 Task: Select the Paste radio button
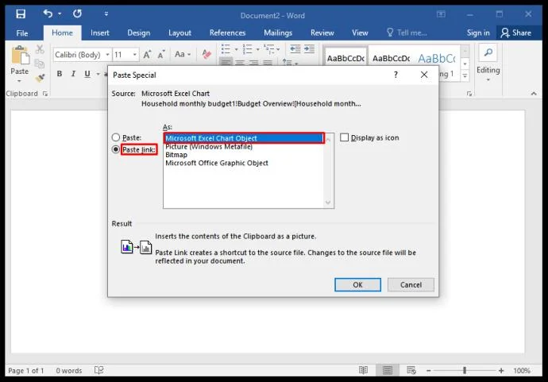(x=116, y=137)
